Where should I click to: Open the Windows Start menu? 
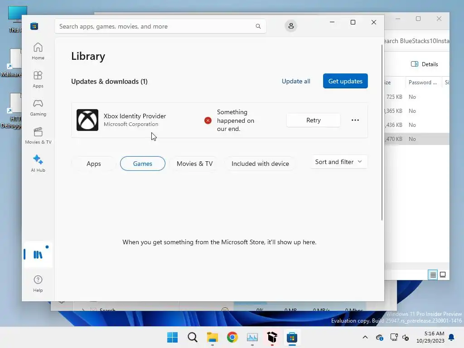[x=172, y=337]
